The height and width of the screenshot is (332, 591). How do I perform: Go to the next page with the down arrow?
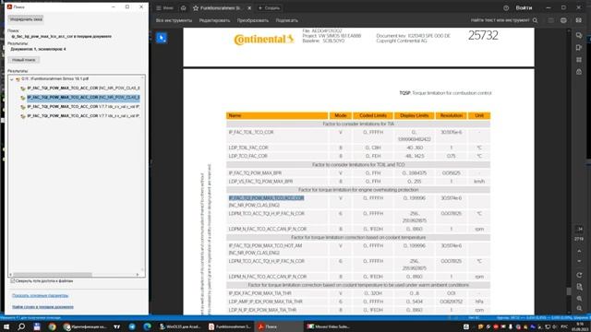point(579,261)
